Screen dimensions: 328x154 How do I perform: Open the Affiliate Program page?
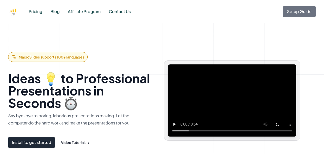84,12
